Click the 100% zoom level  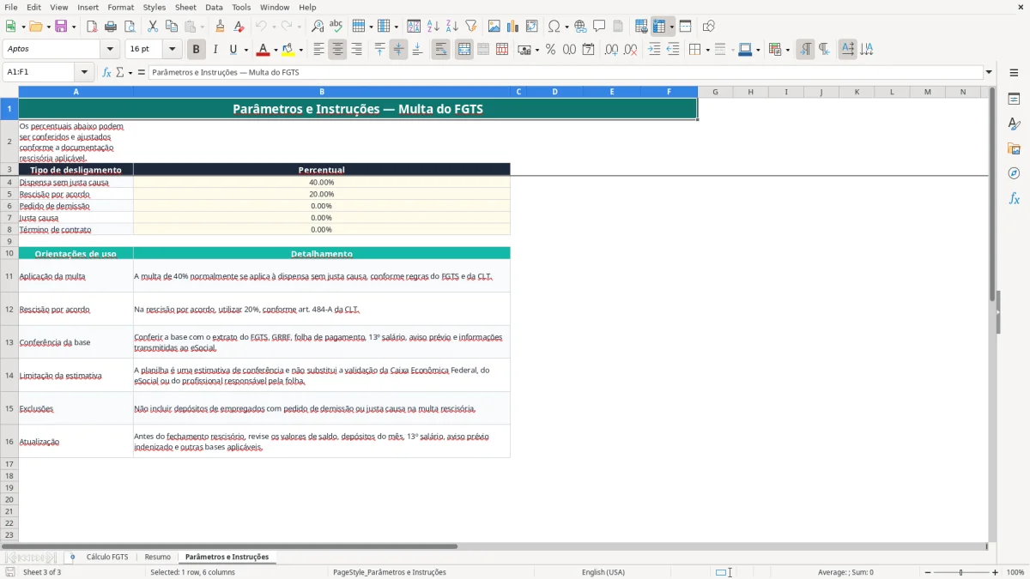(x=1015, y=572)
